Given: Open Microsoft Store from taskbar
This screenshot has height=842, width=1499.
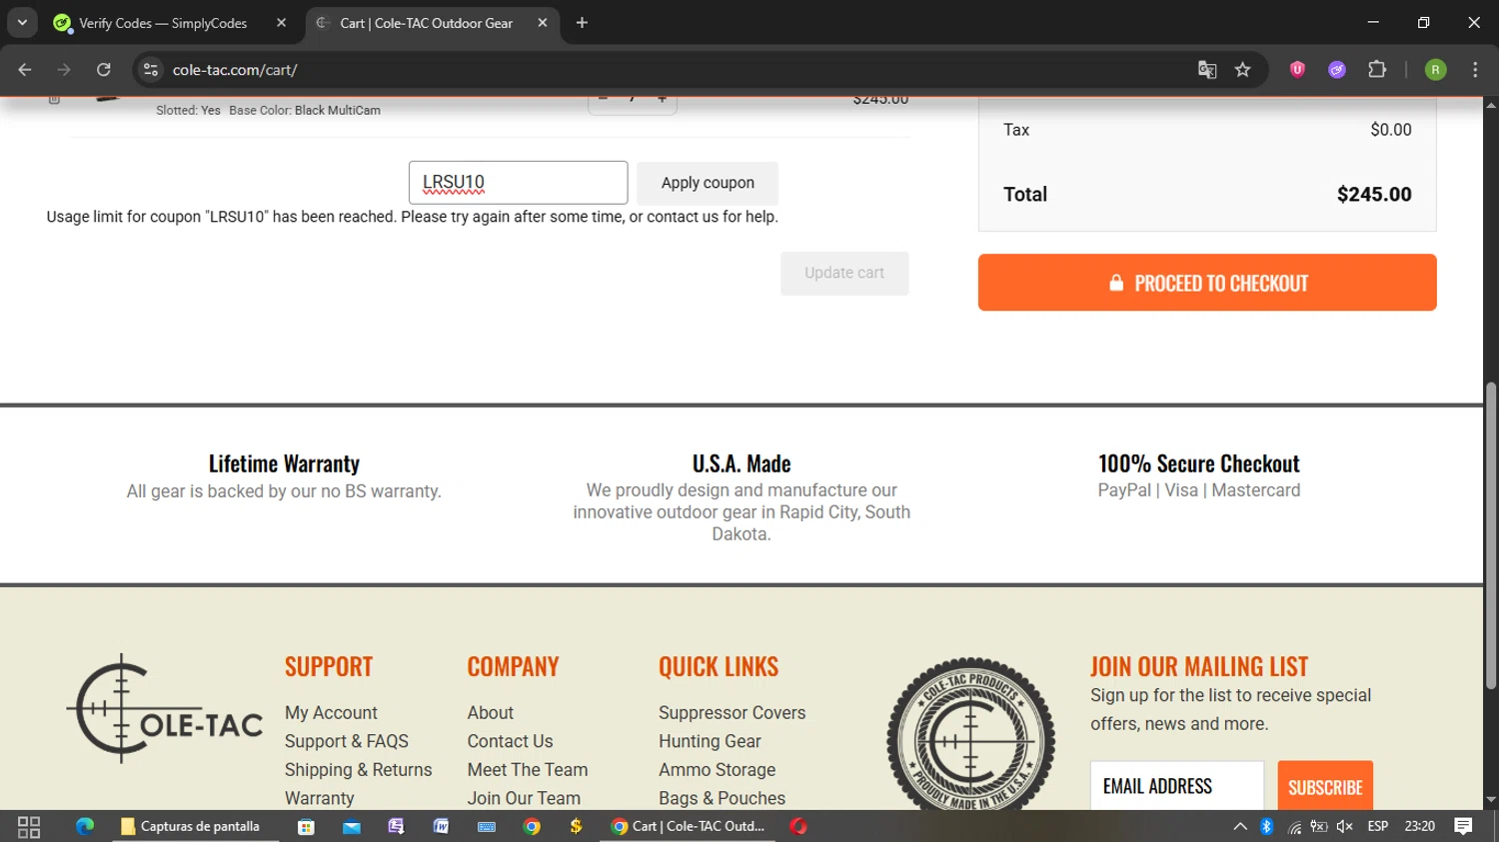Looking at the screenshot, I should pos(306,826).
